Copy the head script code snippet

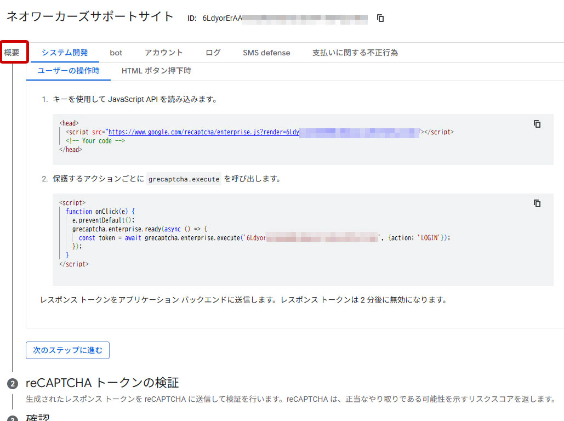point(537,124)
